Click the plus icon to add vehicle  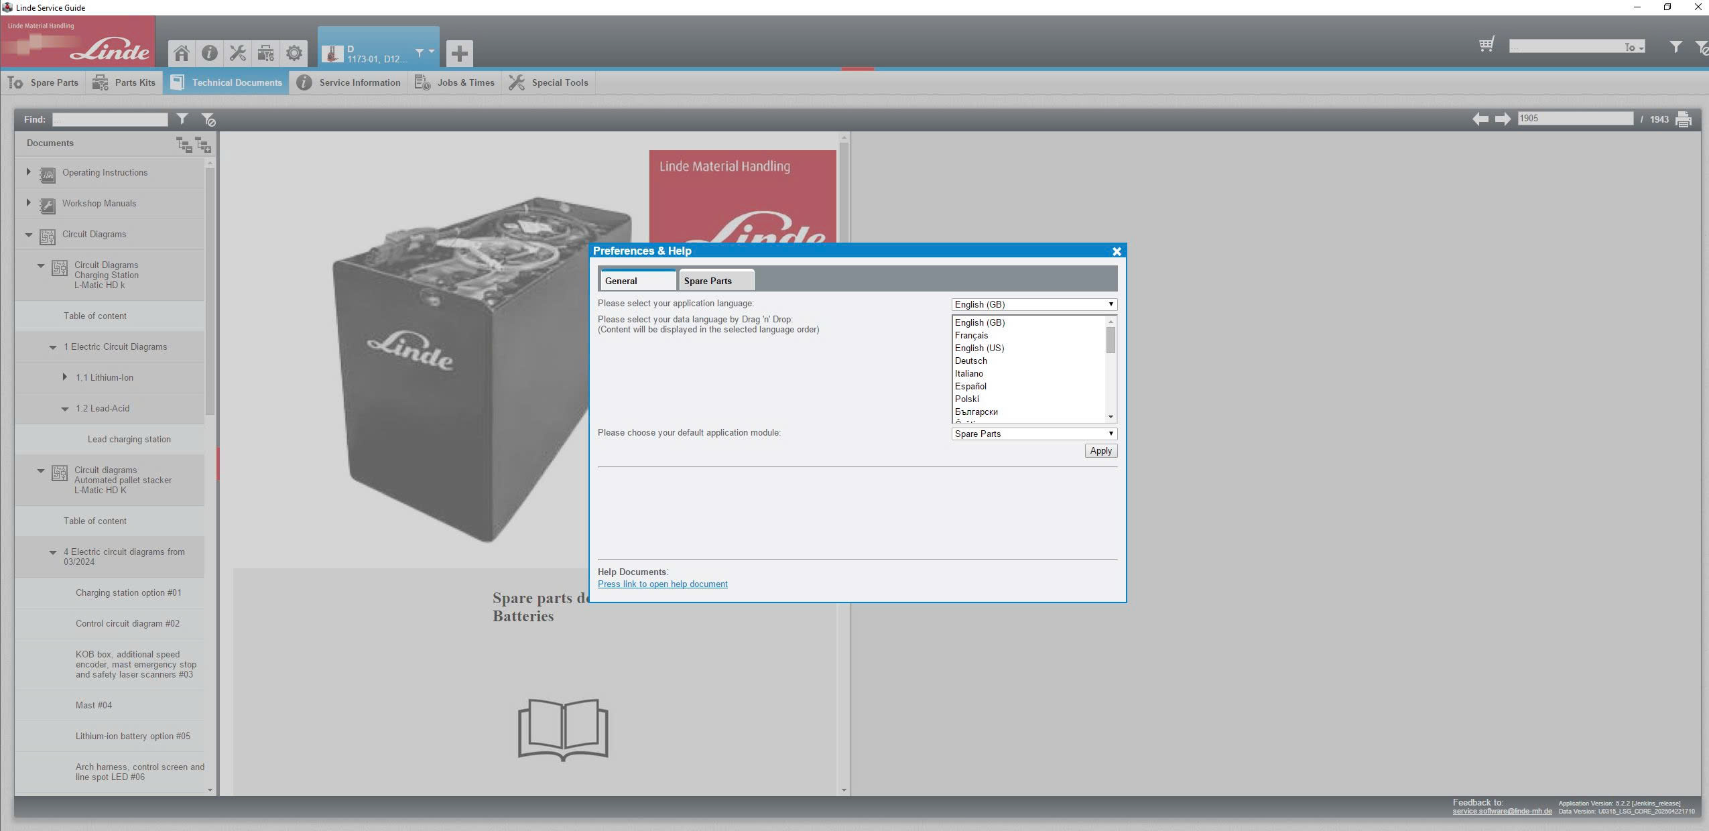click(x=459, y=54)
